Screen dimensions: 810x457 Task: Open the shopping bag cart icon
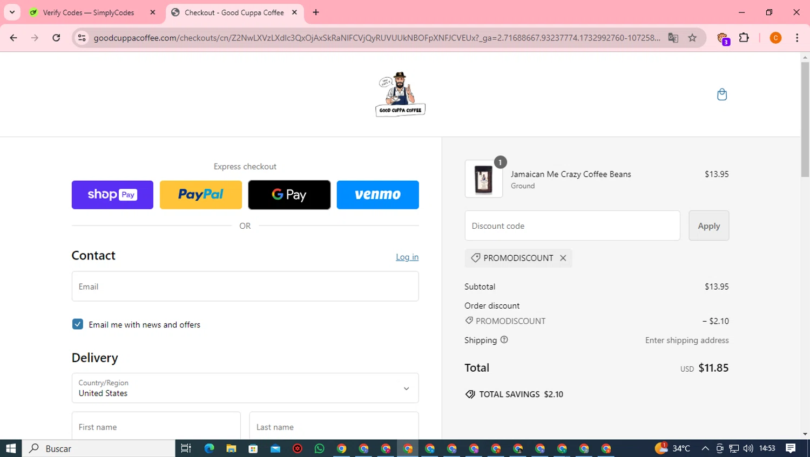click(721, 94)
